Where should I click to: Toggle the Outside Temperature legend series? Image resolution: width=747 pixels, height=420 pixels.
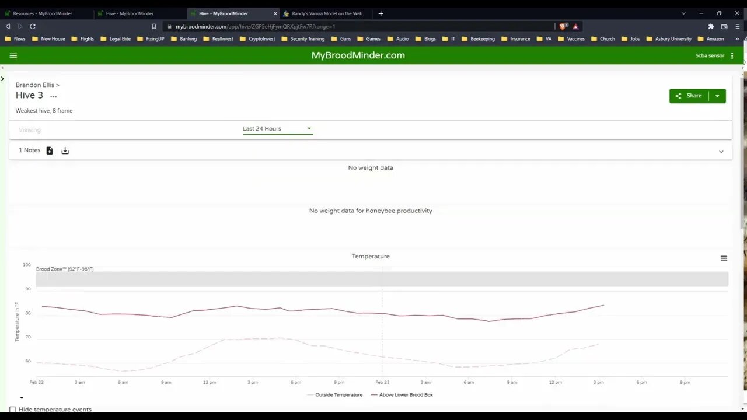pyautogui.click(x=334, y=395)
